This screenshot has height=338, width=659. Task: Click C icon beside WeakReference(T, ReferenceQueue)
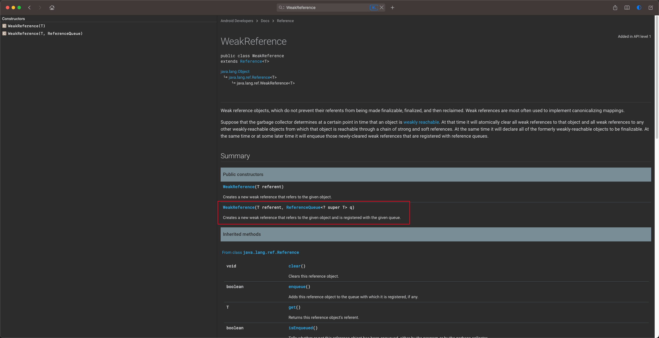(x=4, y=33)
